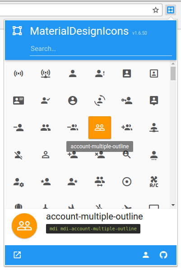Screen dimensions: 181x270
Task: Choose the account-card-details icon
Action: (x=19, y=101)
